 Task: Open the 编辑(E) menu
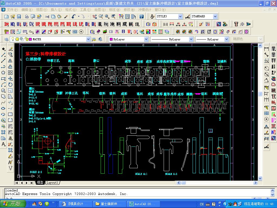[27, 10]
